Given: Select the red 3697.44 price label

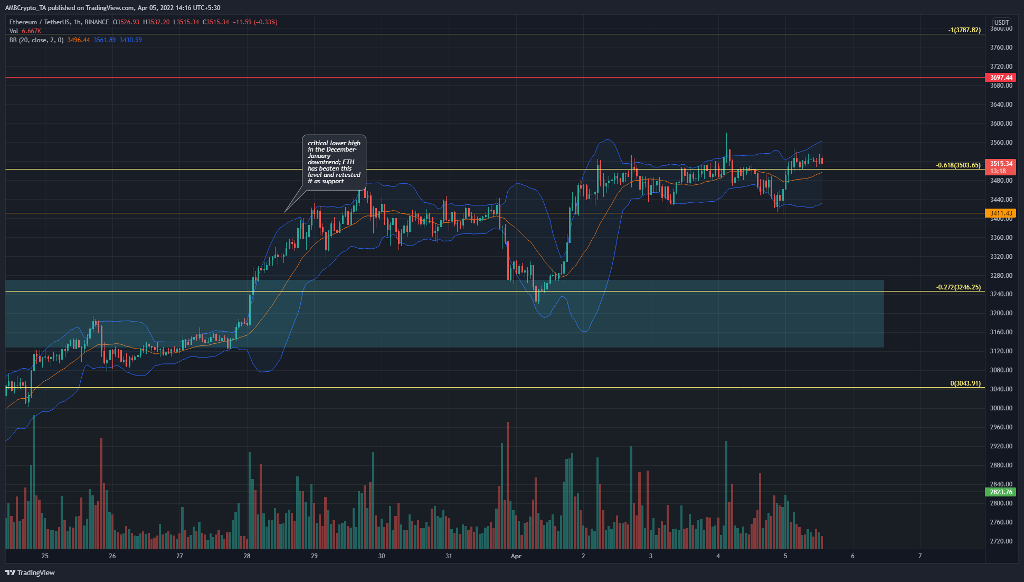Looking at the screenshot, I should tap(1001, 78).
